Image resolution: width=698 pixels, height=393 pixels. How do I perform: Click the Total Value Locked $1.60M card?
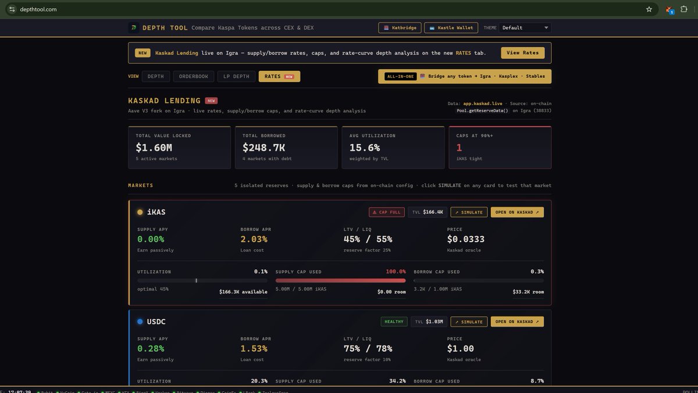(x=179, y=148)
